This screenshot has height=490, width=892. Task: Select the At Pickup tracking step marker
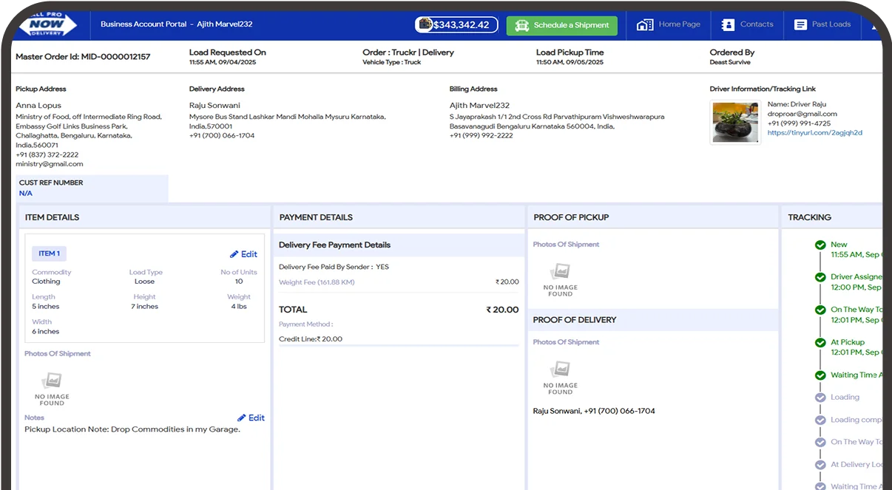pos(820,343)
